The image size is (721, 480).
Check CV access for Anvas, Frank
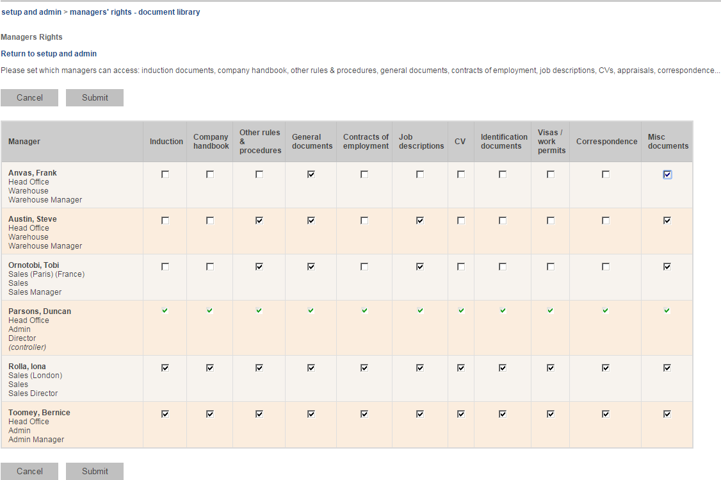461,174
